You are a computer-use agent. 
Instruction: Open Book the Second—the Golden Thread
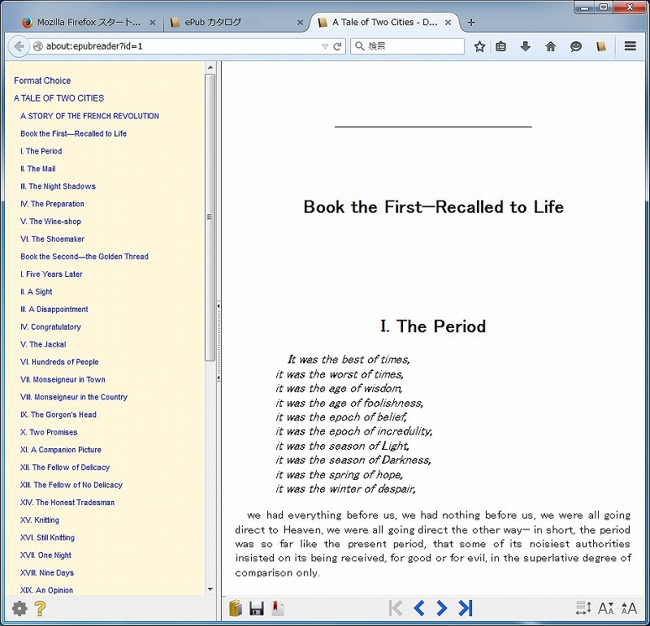pos(84,257)
